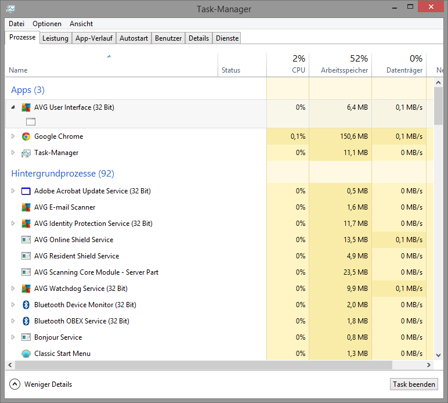Screen dimensions: 448x403
Task: Click the Task-Manager title bar icon
Action: click(x=10, y=9)
